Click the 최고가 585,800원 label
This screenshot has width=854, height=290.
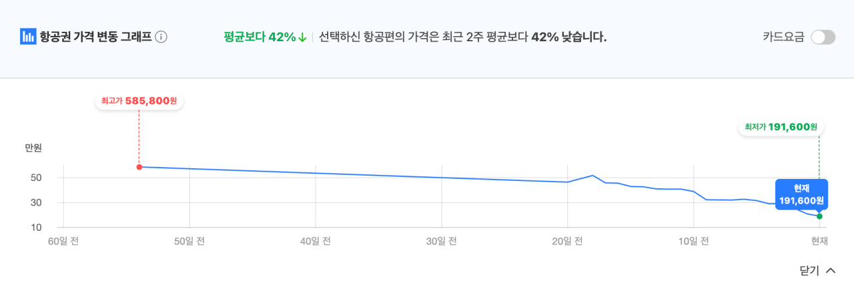pyautogui.click(x=139, y=101)
